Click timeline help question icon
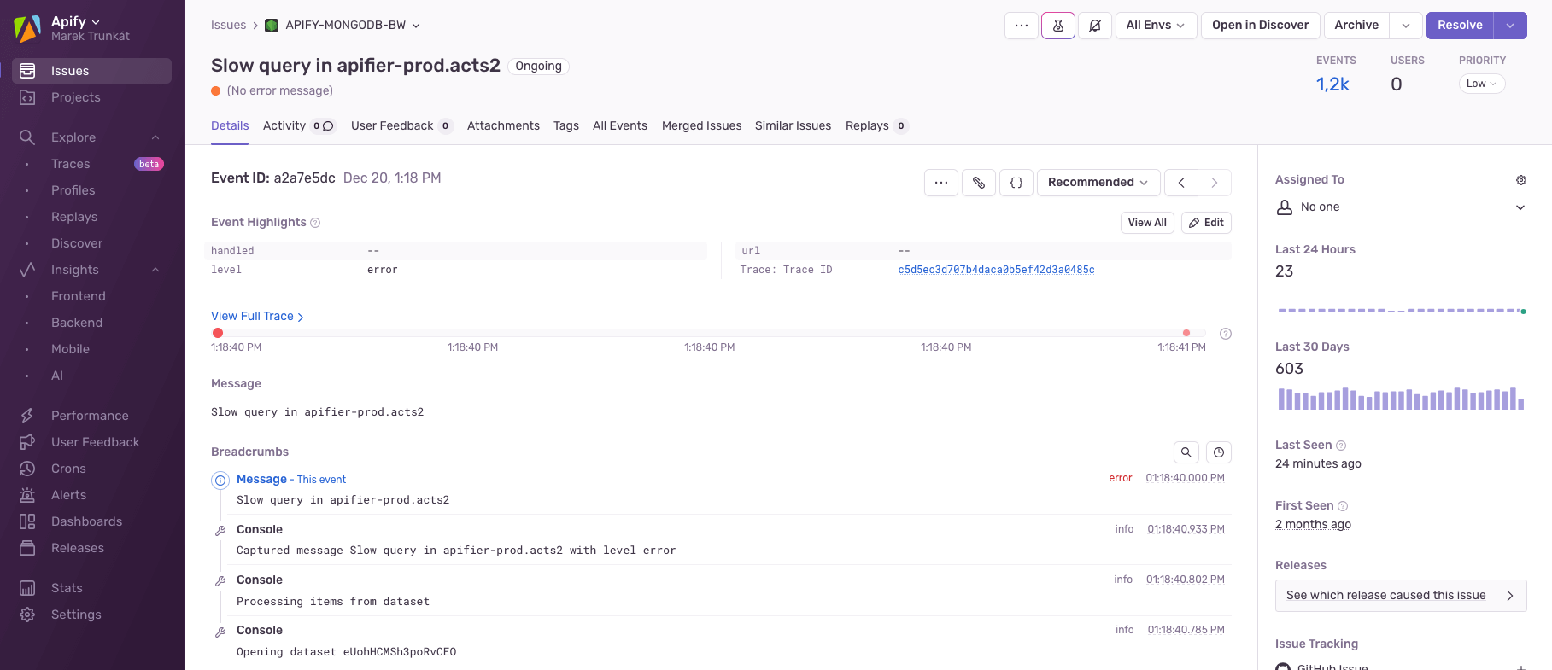1552x670 pixels. coord(1226,334)
